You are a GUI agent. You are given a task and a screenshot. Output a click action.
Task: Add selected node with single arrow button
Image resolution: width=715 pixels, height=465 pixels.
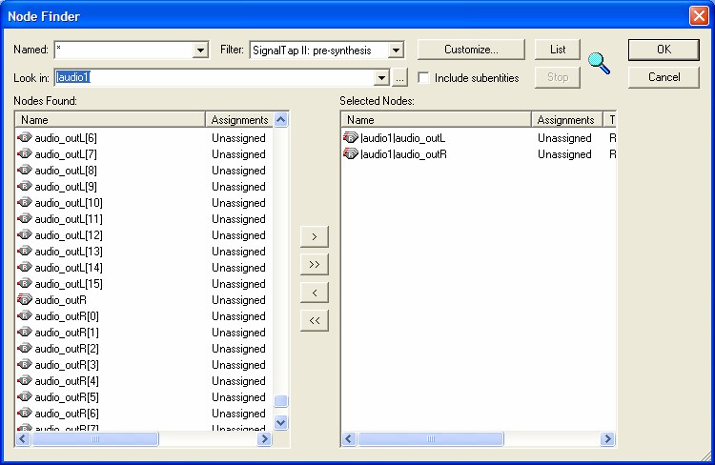pos(315,235)
